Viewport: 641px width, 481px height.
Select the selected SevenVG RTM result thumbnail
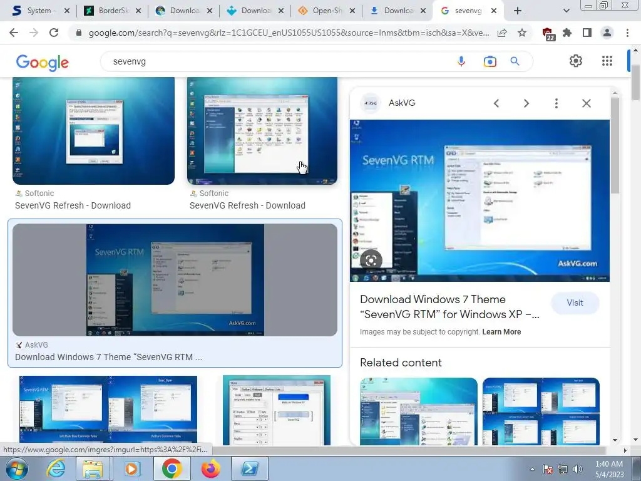(175, 280)
